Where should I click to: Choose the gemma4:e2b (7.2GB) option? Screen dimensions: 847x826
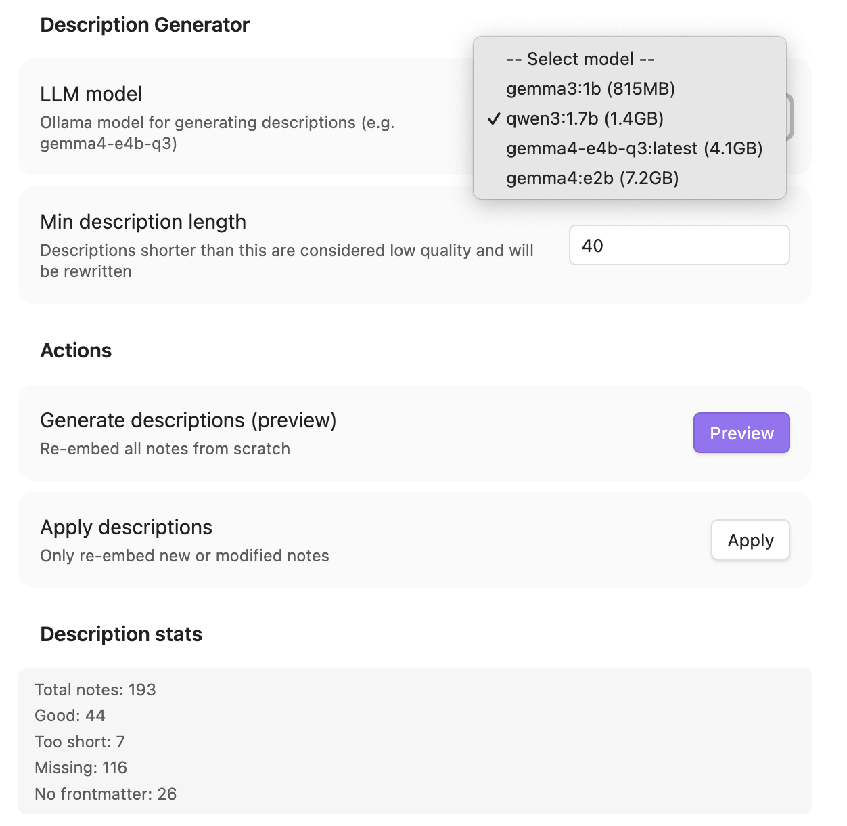(592, 178)
